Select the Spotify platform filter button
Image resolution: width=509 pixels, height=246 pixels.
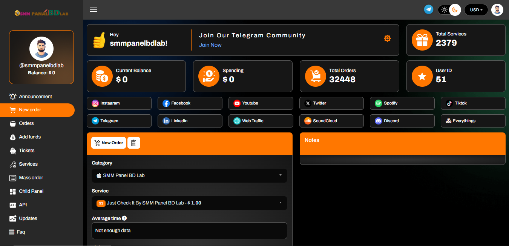(x=402, y=103)
